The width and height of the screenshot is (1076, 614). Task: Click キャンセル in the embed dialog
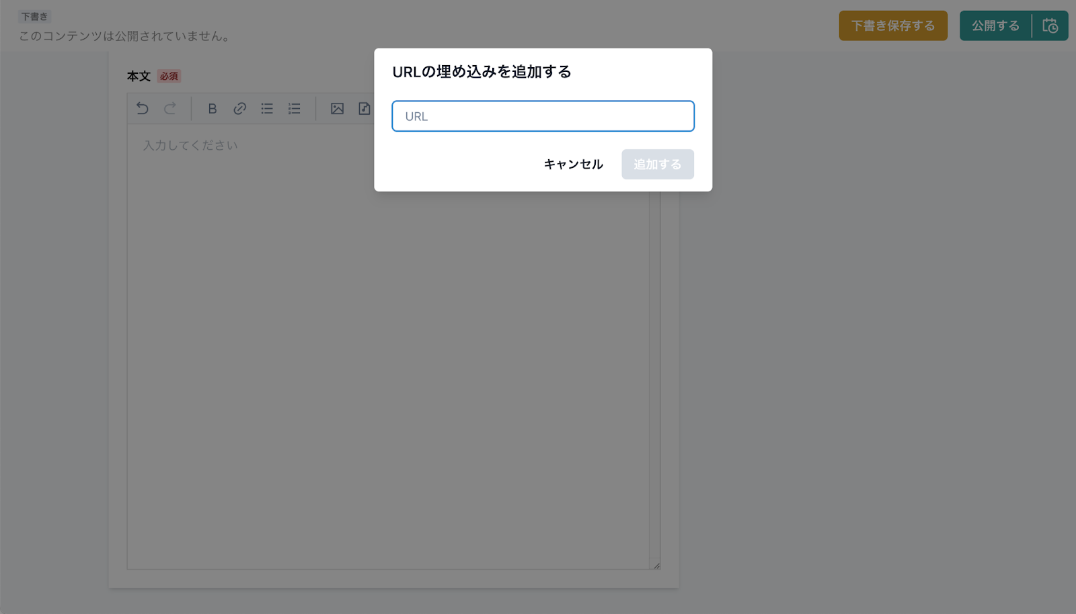[x=573, y=164]
